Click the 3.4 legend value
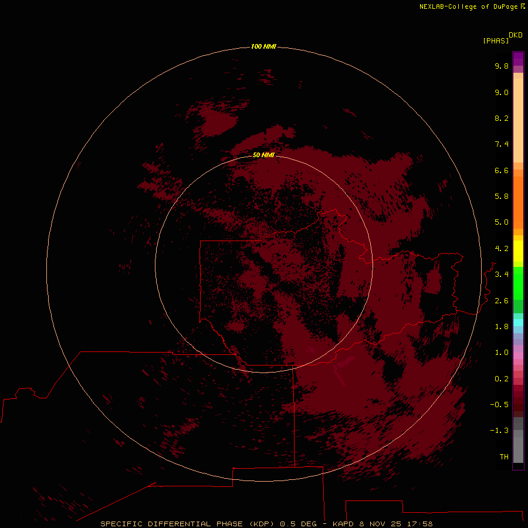528x528 pixels. 502,275
